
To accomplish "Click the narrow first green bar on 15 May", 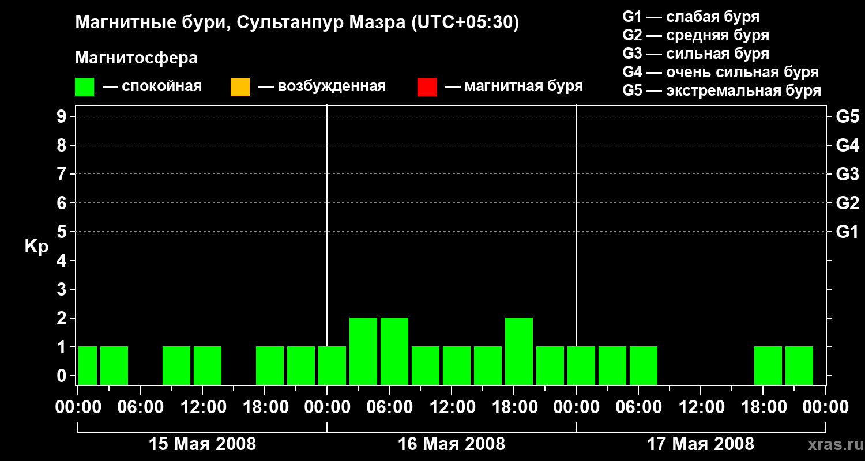I will point(88,365).
